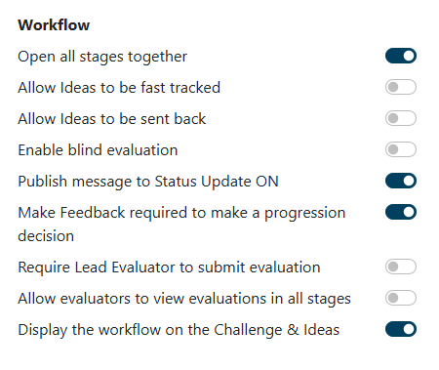Click the Allow Ideas to be sent back label

(112, 119)
